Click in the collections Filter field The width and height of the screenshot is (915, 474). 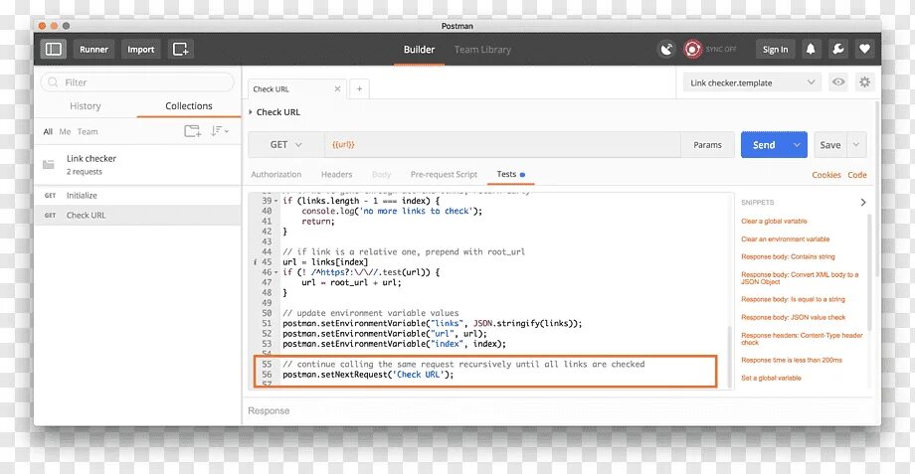137,82
